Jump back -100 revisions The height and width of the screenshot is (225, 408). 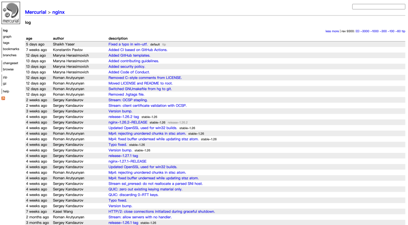[391, 31]
